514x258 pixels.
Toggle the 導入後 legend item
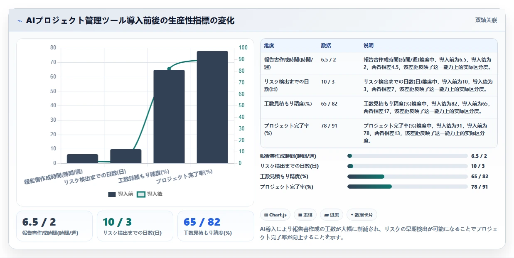coord(150,194)
